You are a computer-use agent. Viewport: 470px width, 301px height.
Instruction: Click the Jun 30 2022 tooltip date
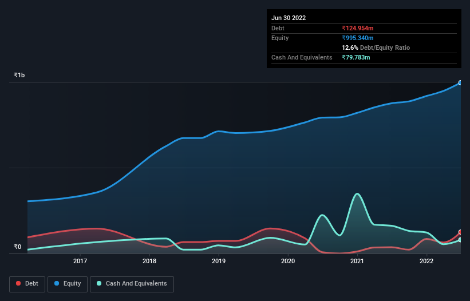[x=289, y=18]
